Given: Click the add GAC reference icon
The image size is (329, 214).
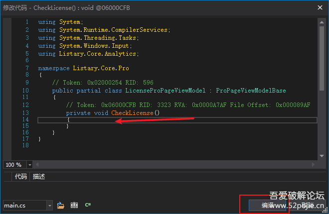Looking at the screenshot, I should [x=74, y=205].
